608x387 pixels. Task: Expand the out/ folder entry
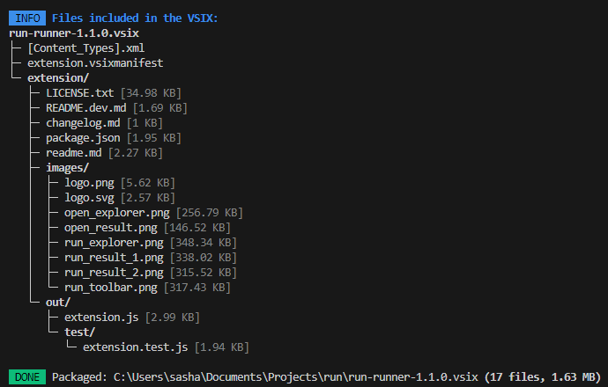pyautogui.click(x=58, y=303)
